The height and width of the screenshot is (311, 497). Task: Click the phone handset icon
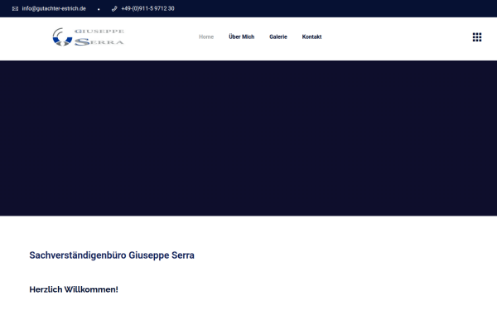click(x=114, y=8)
